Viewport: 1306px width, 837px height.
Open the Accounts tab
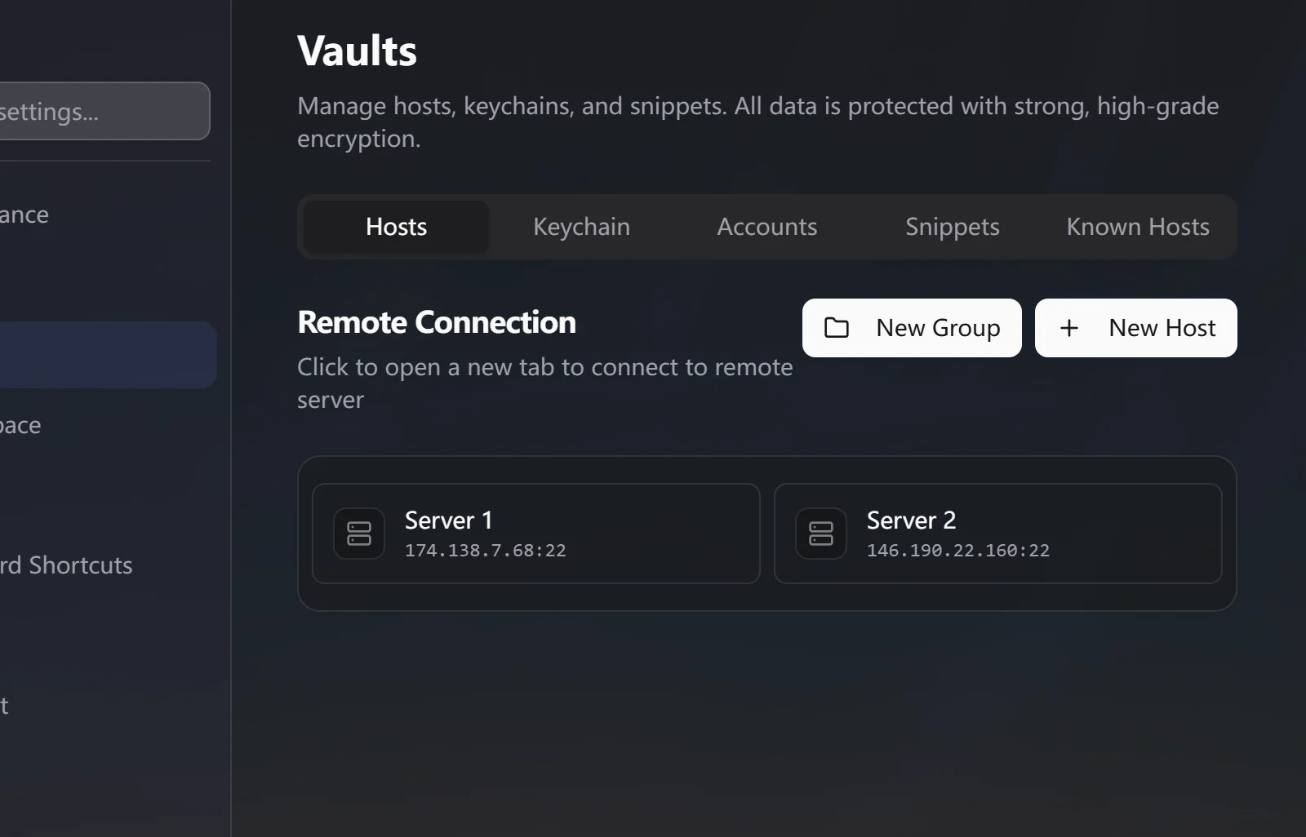click(x=766, y=227)
